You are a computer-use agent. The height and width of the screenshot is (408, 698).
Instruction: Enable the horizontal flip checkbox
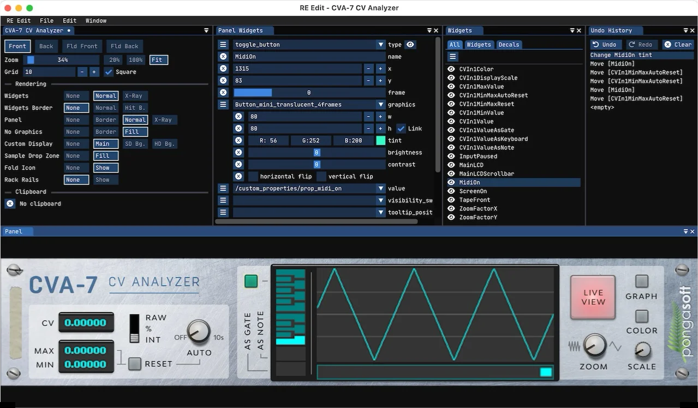coord(253,176)
